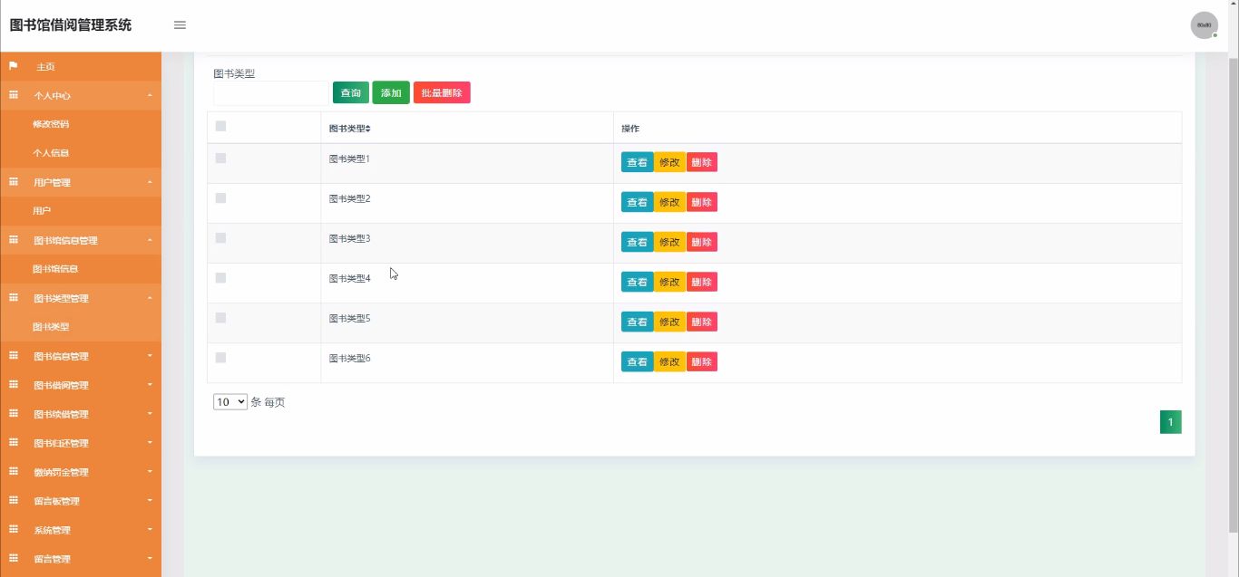
Task: Open the 10 条每页 page size dropdown
Action: (x=230, y=401)
